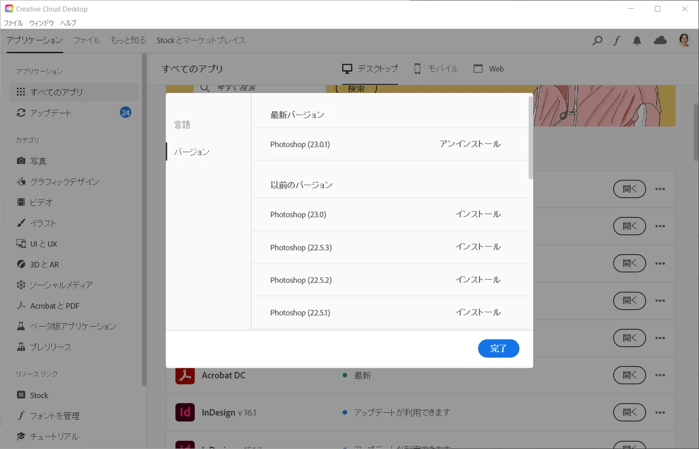Click 開く for Acrobat DC
Image resolution: width=699 pixels, height=449 pixels.
(x=630, y=375)
